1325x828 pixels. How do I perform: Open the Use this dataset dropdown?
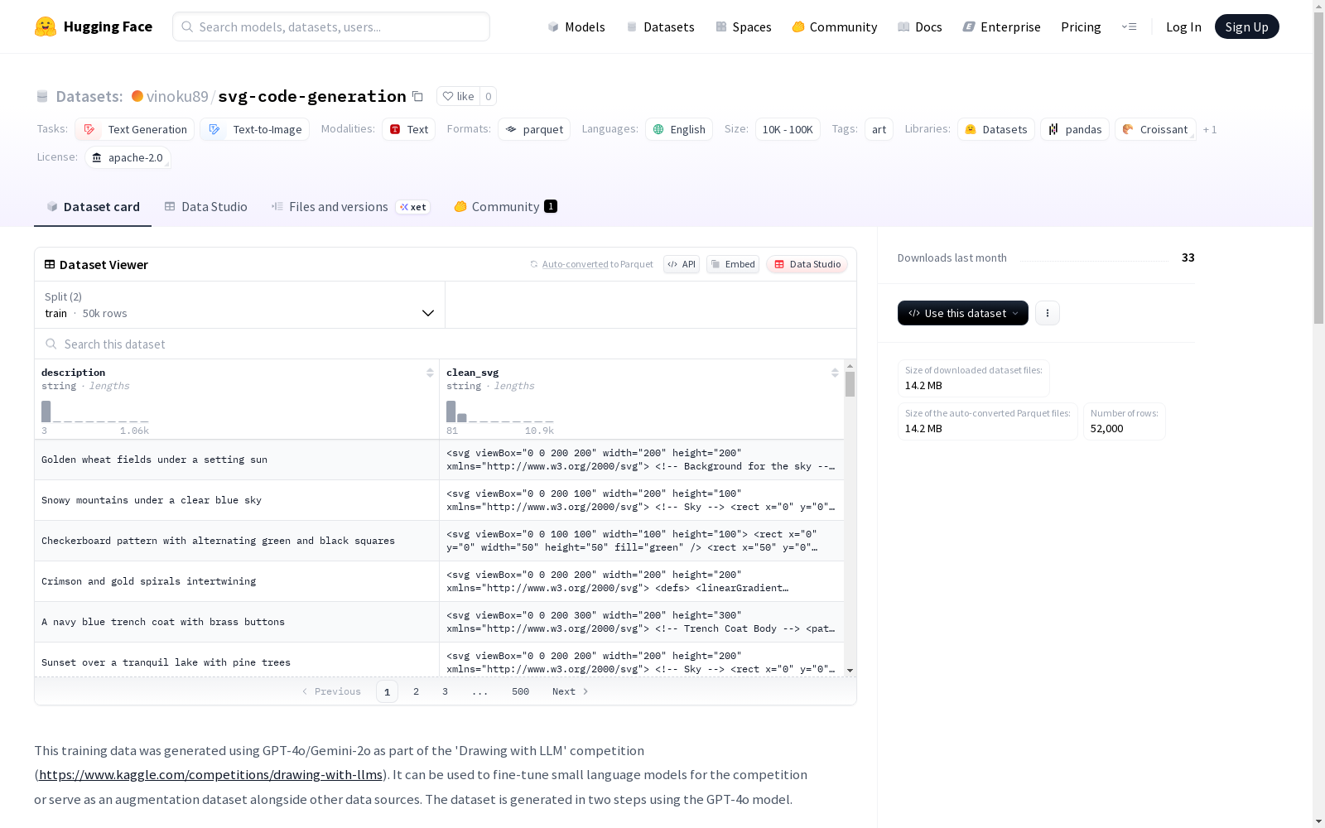tap(963, 313)
